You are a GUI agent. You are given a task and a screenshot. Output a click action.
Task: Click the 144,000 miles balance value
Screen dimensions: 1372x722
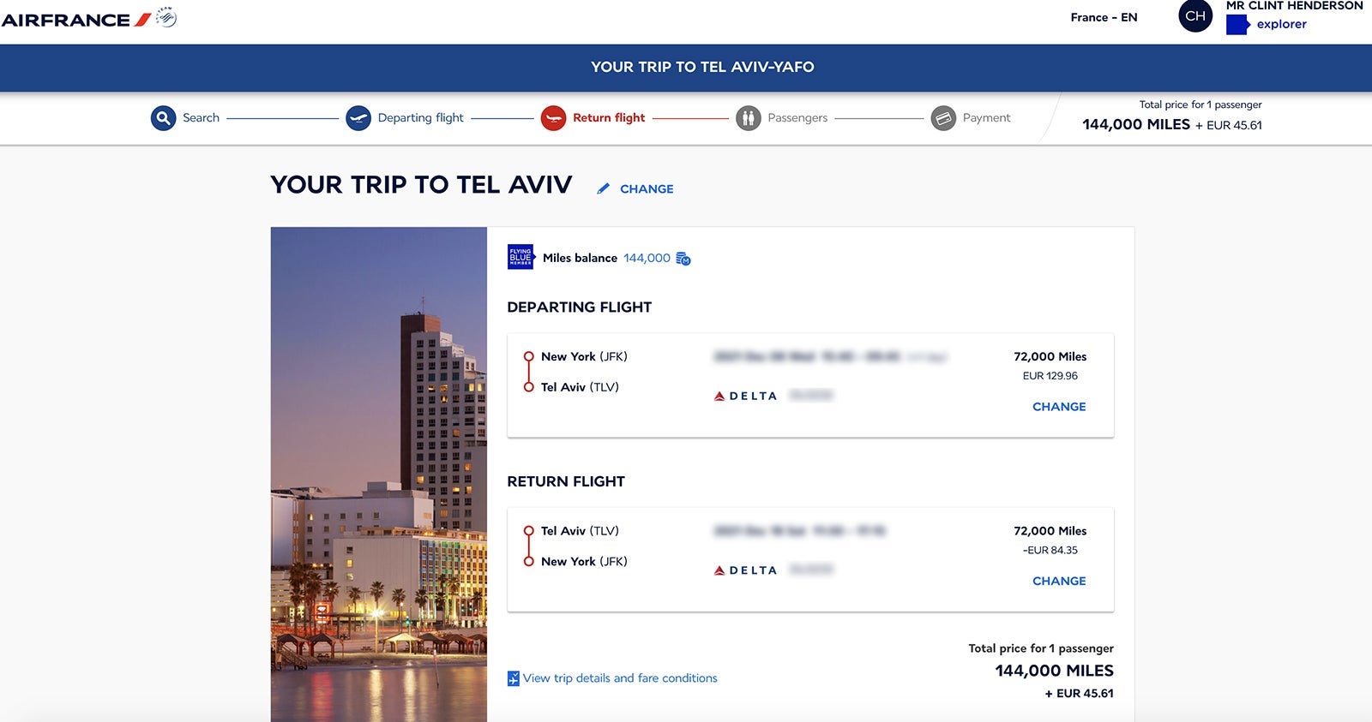point(647,258)
